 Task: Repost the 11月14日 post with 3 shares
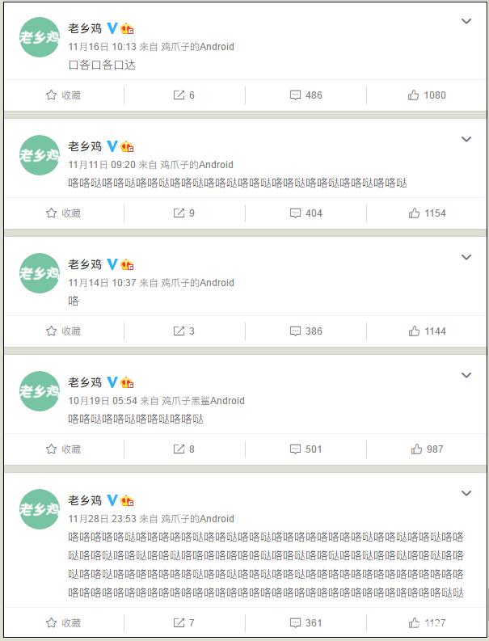tap(184, 331)
